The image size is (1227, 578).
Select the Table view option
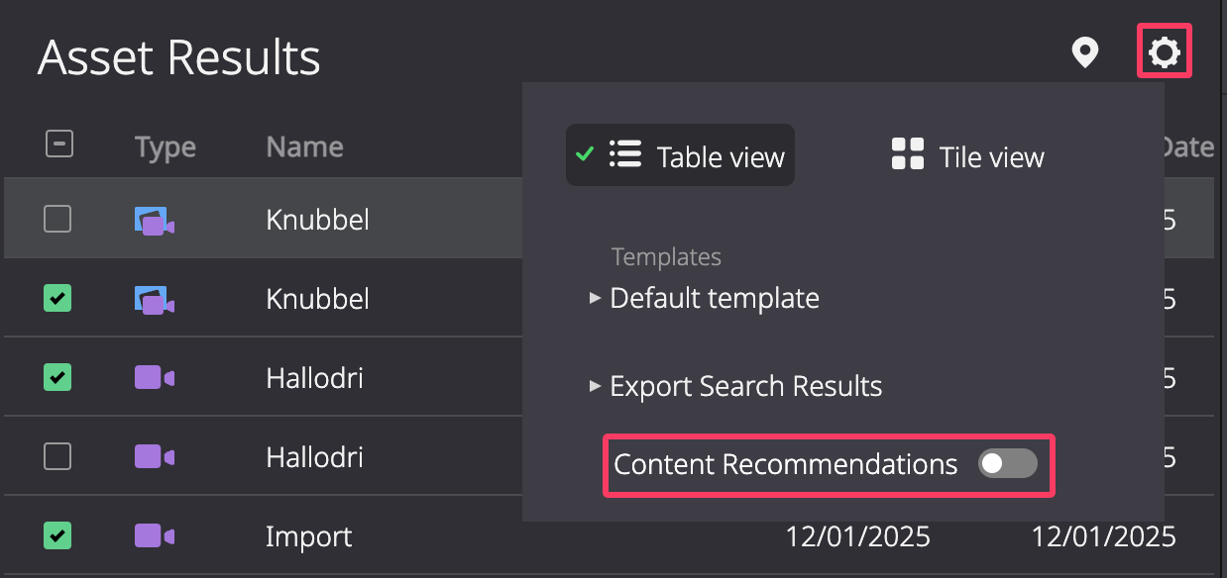680,155
